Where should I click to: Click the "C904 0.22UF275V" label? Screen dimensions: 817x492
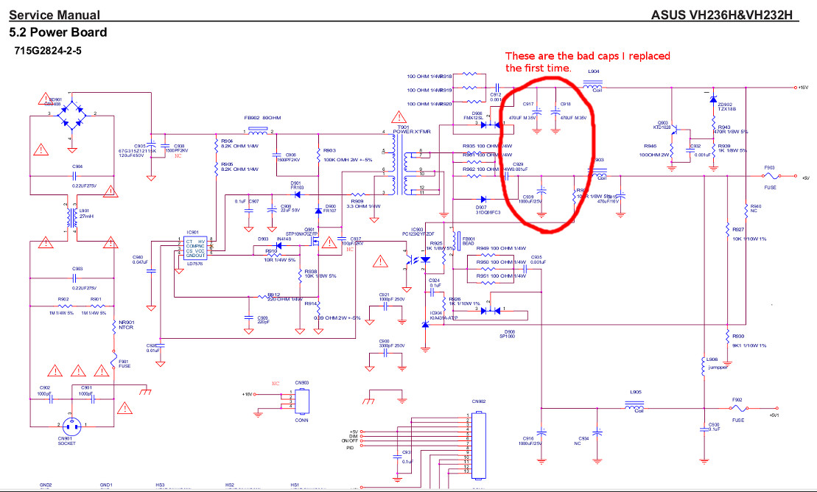(85, 176)
